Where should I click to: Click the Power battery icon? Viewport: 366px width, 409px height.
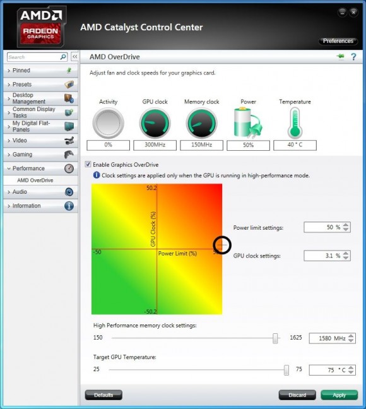click(x=248, y=122)
